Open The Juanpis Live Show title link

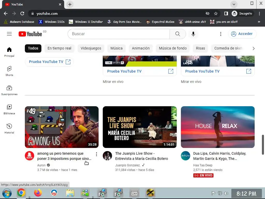pyautogui.click(x=142, y=156)
